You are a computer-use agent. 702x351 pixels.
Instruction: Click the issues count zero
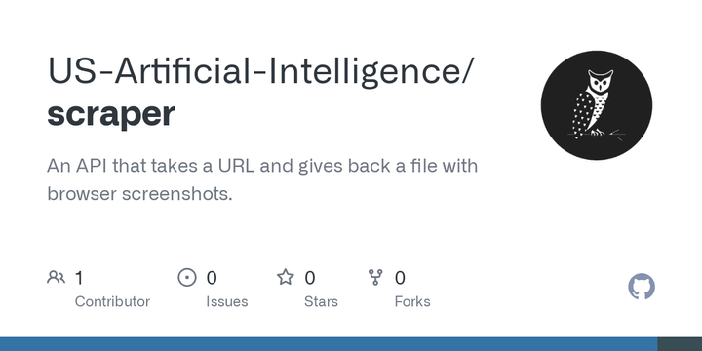click(x=212, y=278)
